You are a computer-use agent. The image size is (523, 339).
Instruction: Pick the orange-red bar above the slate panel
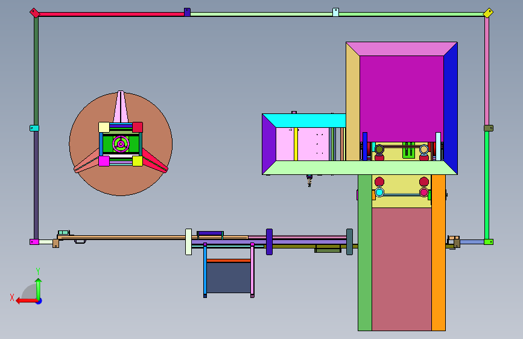[229, 261]
